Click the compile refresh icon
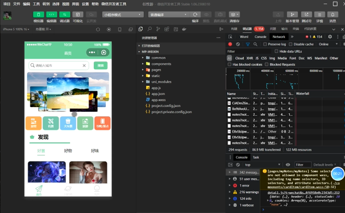Image resolution: width=345 pixels, height=213 pixels. click(x=195, y=14)
